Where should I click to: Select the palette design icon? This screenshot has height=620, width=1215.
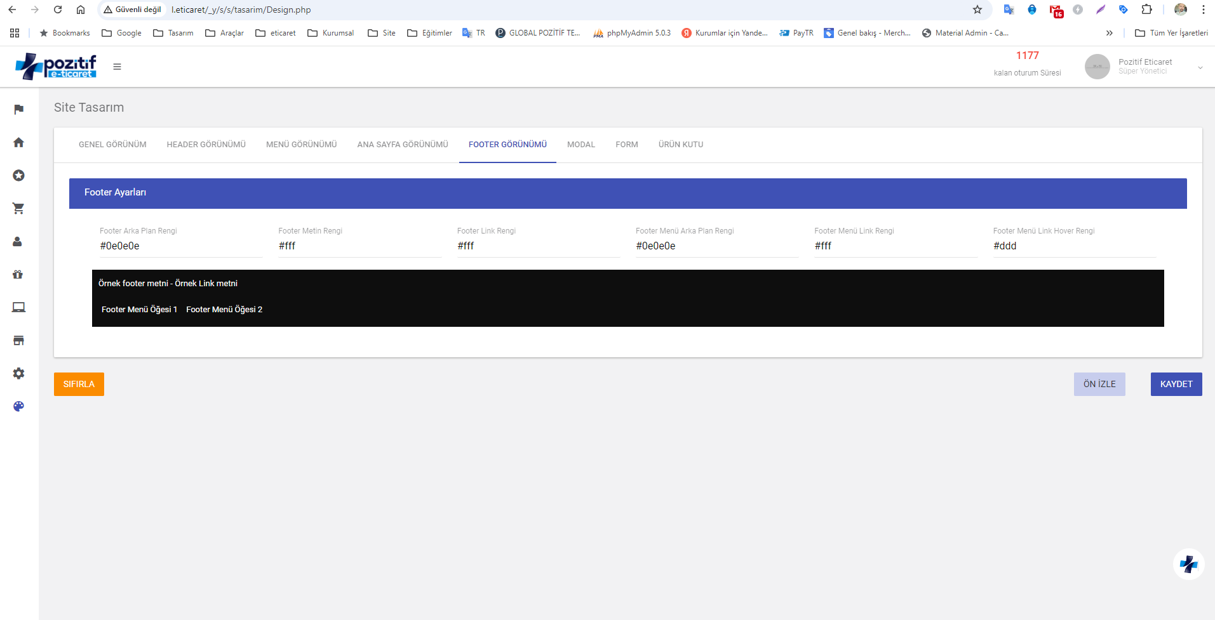point(18,406)
